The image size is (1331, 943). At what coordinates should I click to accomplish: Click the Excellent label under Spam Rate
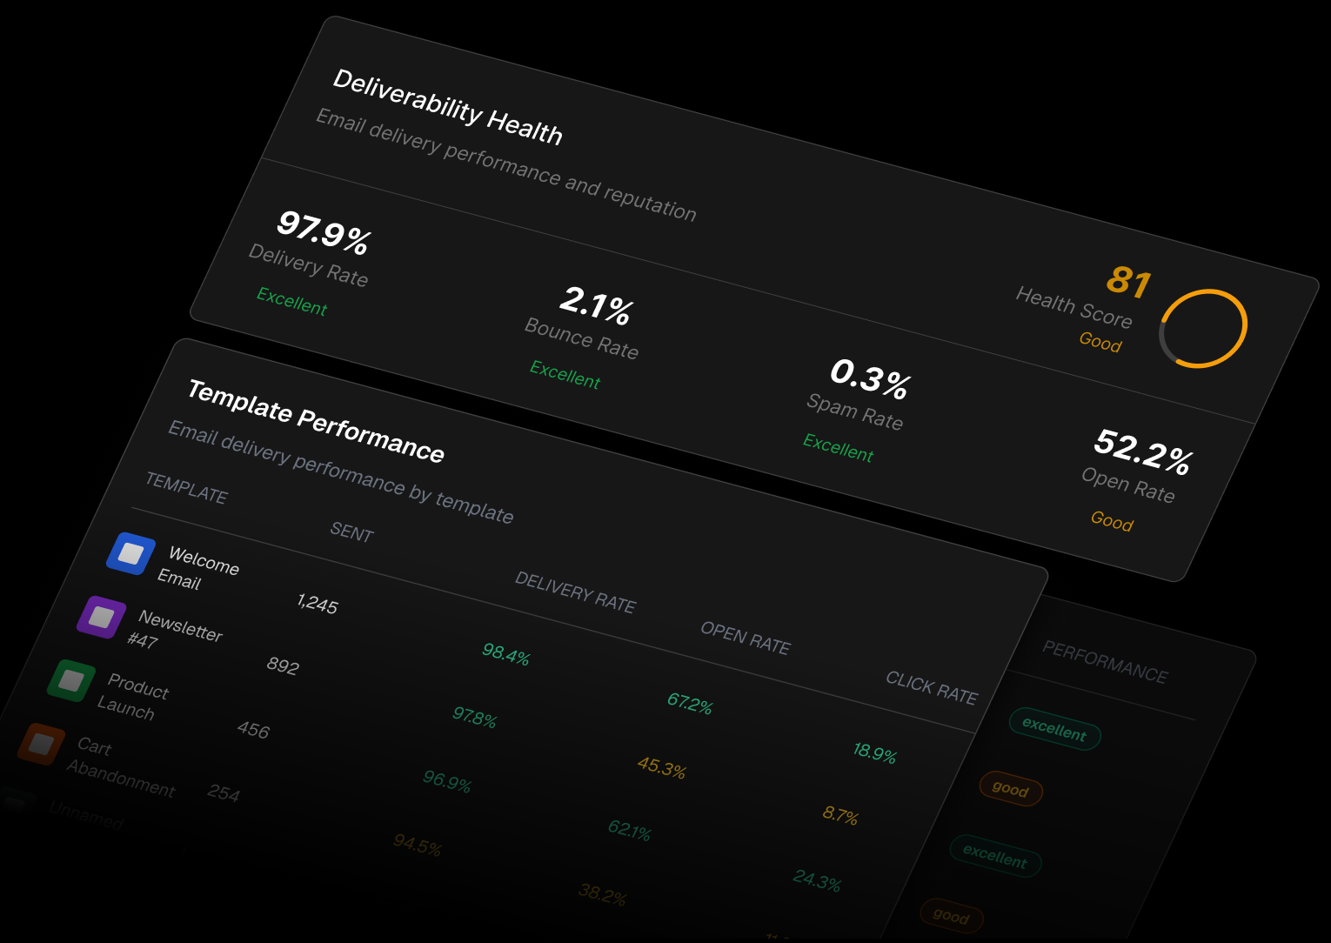pyautogui.click(x=839, y=448)
